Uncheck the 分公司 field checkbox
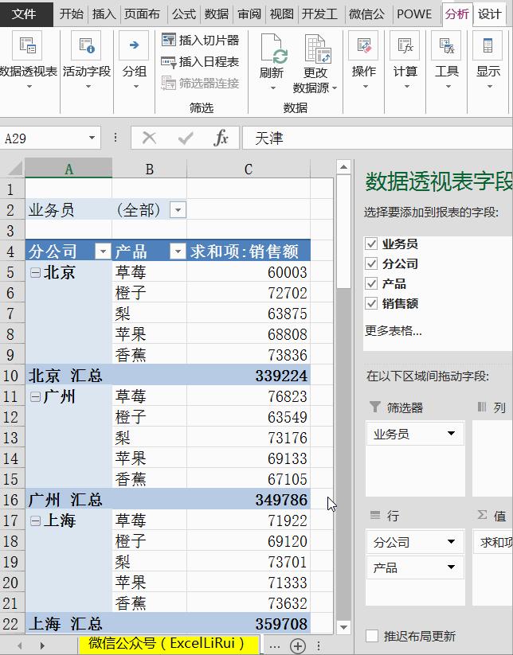513x655 pixels. click(371, 263)
